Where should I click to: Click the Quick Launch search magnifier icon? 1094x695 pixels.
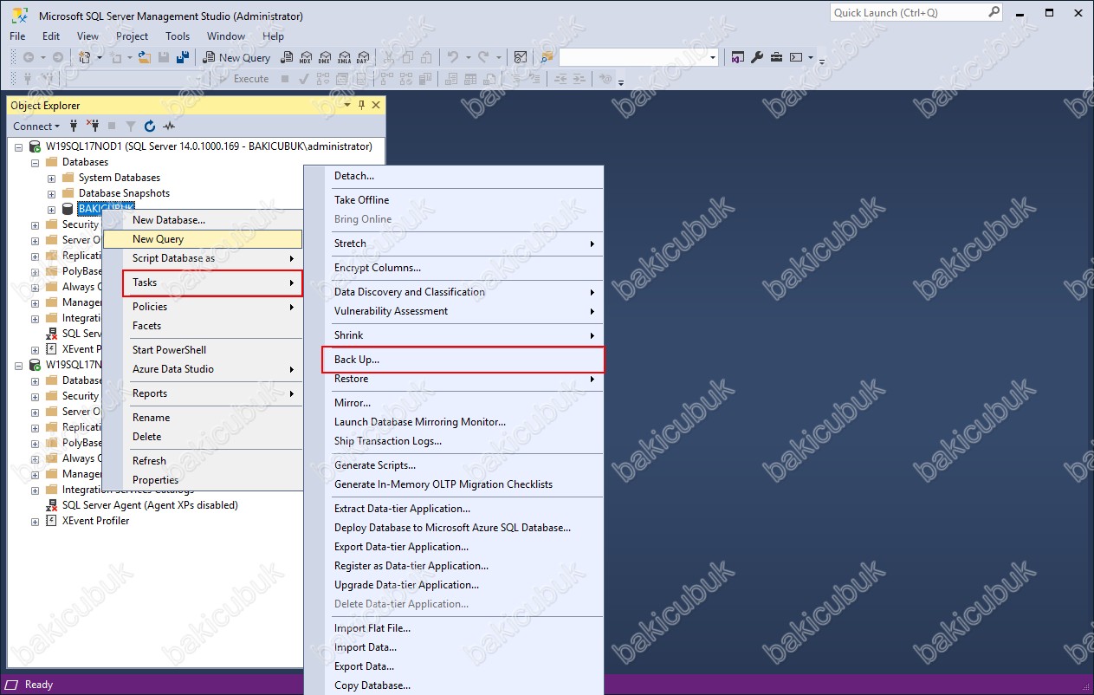[994, 13]
